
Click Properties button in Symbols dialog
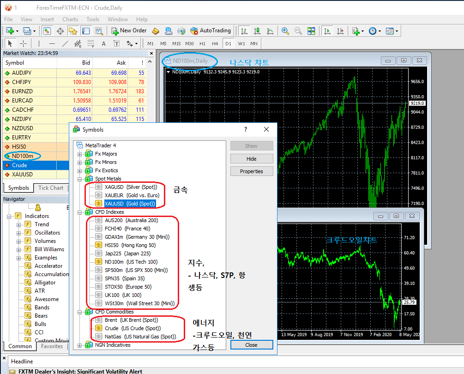click(x=252, y=171)
